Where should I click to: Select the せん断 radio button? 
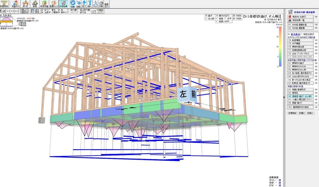(206, 18)
